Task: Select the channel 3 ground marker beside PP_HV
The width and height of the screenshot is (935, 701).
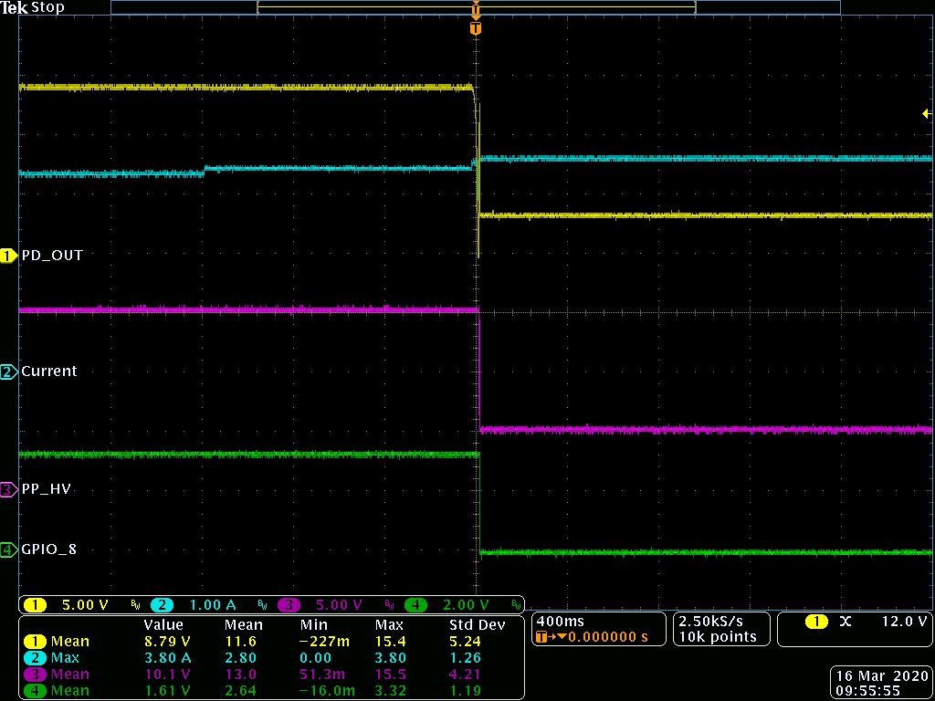Action: [9, 490]
